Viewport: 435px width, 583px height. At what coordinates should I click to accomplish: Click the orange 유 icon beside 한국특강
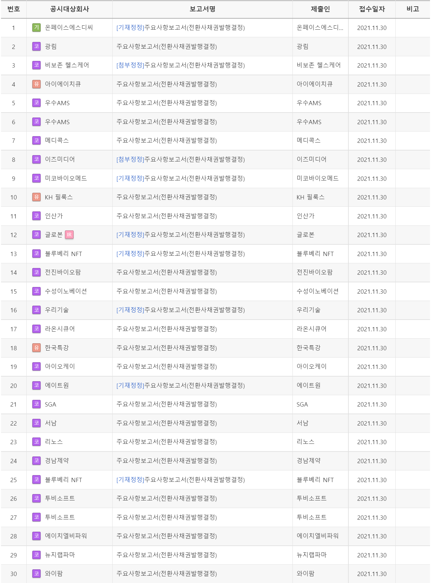tap(36, 348)
